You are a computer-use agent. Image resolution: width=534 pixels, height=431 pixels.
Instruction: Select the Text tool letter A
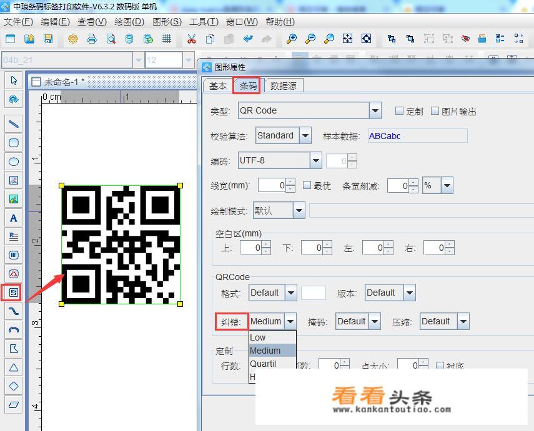pyautogui.click(x=14, y=218)
